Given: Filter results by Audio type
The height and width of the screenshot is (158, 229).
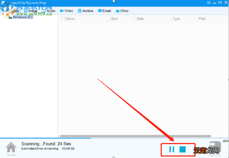Looking at the screenshot, I should (49, 11).
